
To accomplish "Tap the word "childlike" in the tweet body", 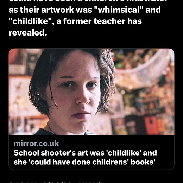I will tap(30, 21).
